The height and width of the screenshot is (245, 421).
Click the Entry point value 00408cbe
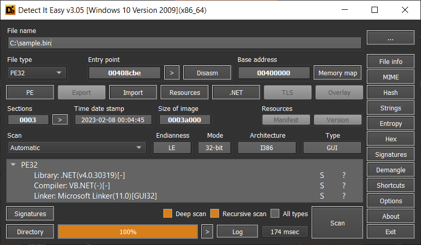[125, 73]
